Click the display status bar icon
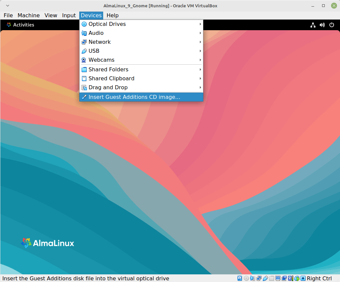This screenshot has height=282, width=340. (278, 278)
